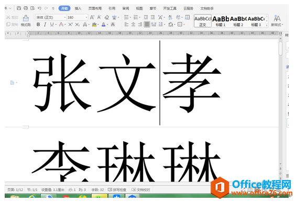Insert a bulleted list
The height and width of the screenshot is (202, 296).
click(x=126, y=18)
